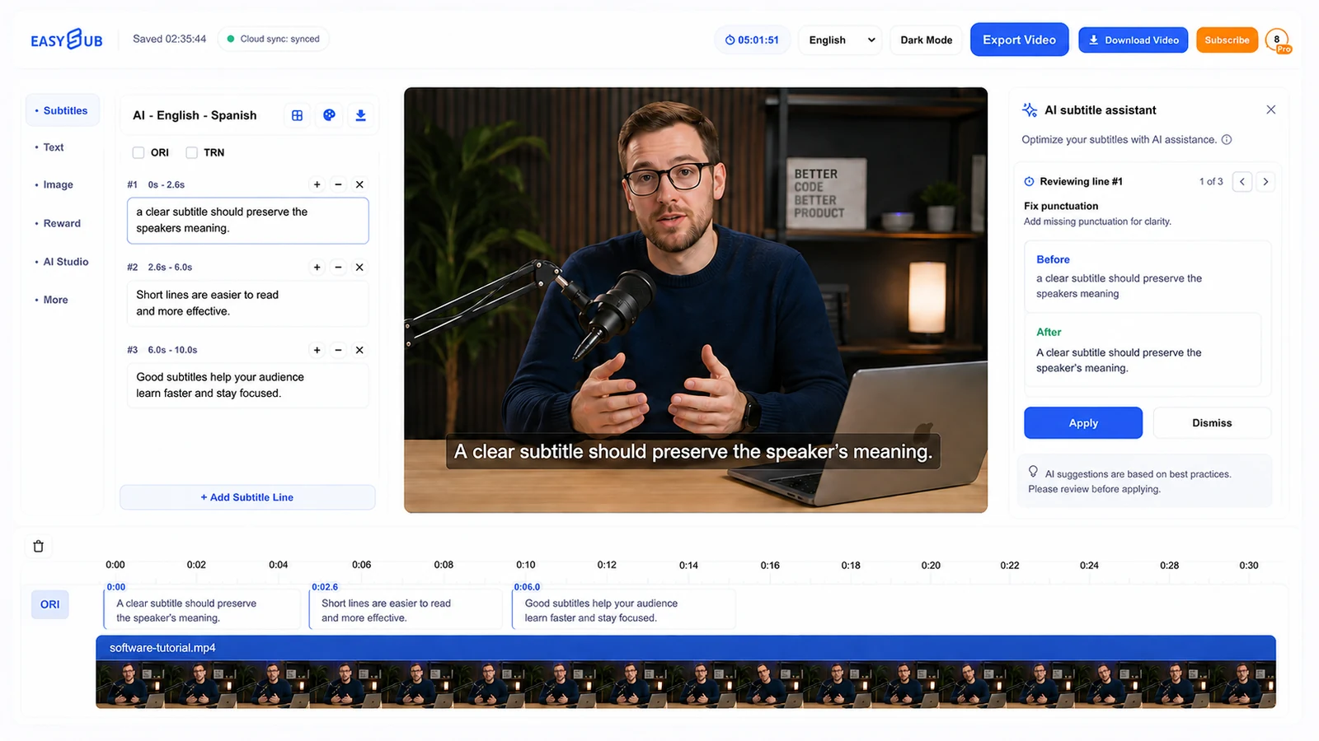
Task: Click the plus icon on subtitle #2
Action: click(317, 267)
